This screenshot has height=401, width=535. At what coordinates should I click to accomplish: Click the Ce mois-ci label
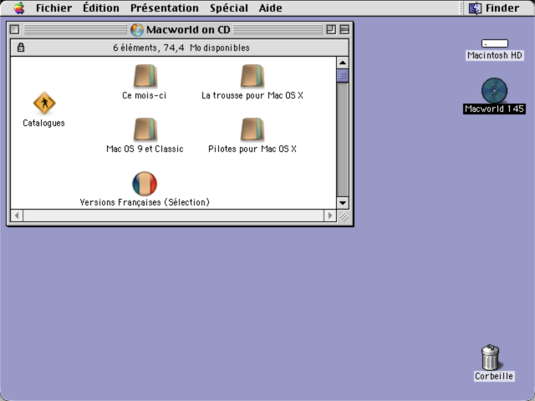(x=145, y=95)
